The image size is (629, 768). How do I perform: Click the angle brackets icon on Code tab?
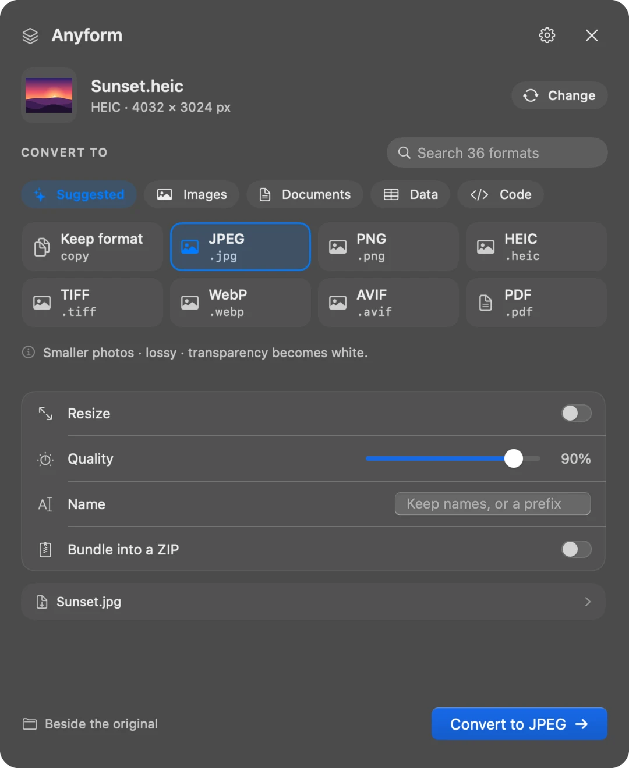tap(479, 194)
